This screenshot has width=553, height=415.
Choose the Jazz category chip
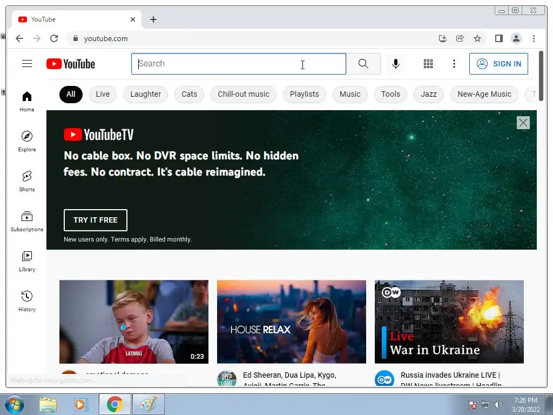point(428,94)
